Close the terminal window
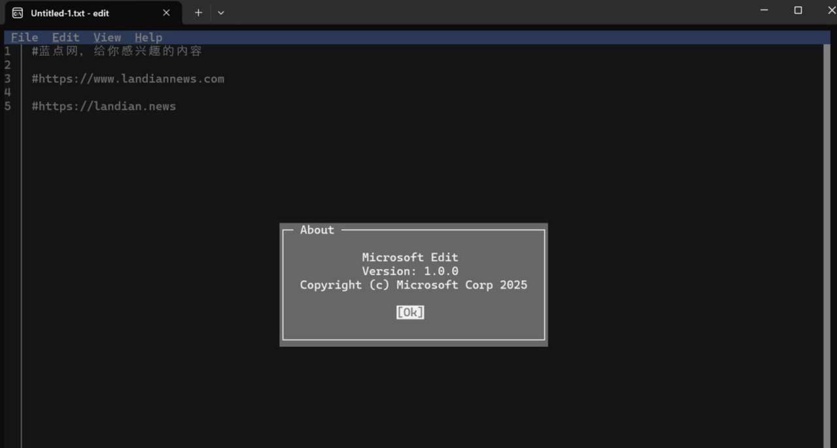Viewport: 837px width, 448px height. coord(830,10)
